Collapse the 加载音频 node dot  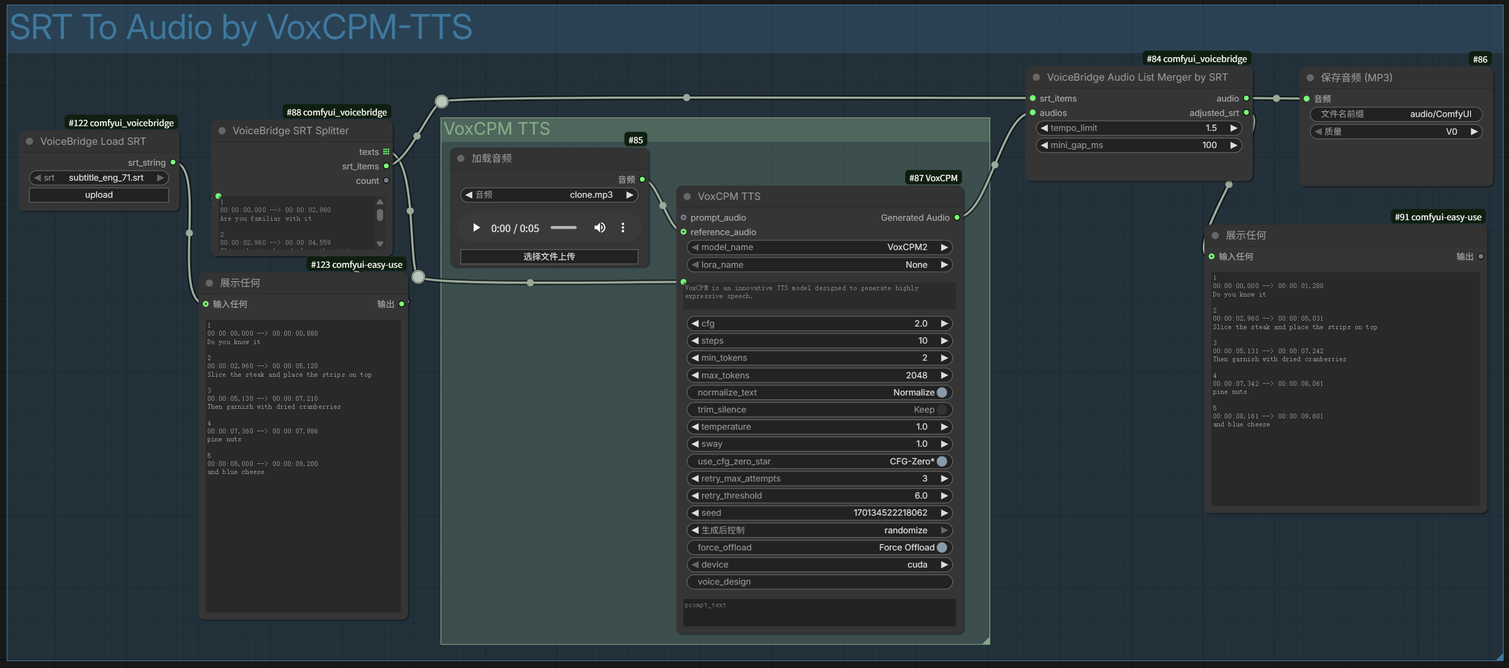461,158
